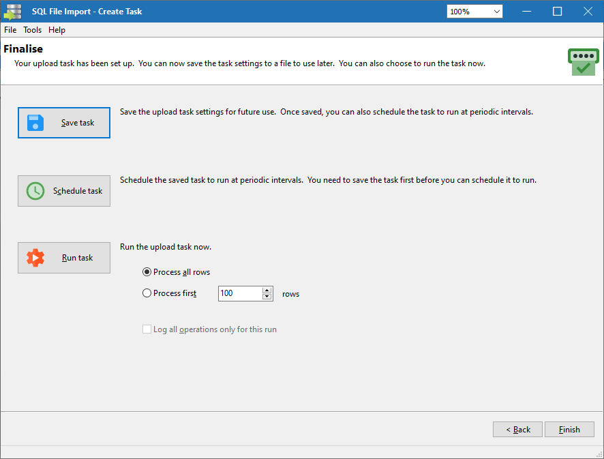Open the Tools menu
Screen dimensions: 604x459
[32, 30]
